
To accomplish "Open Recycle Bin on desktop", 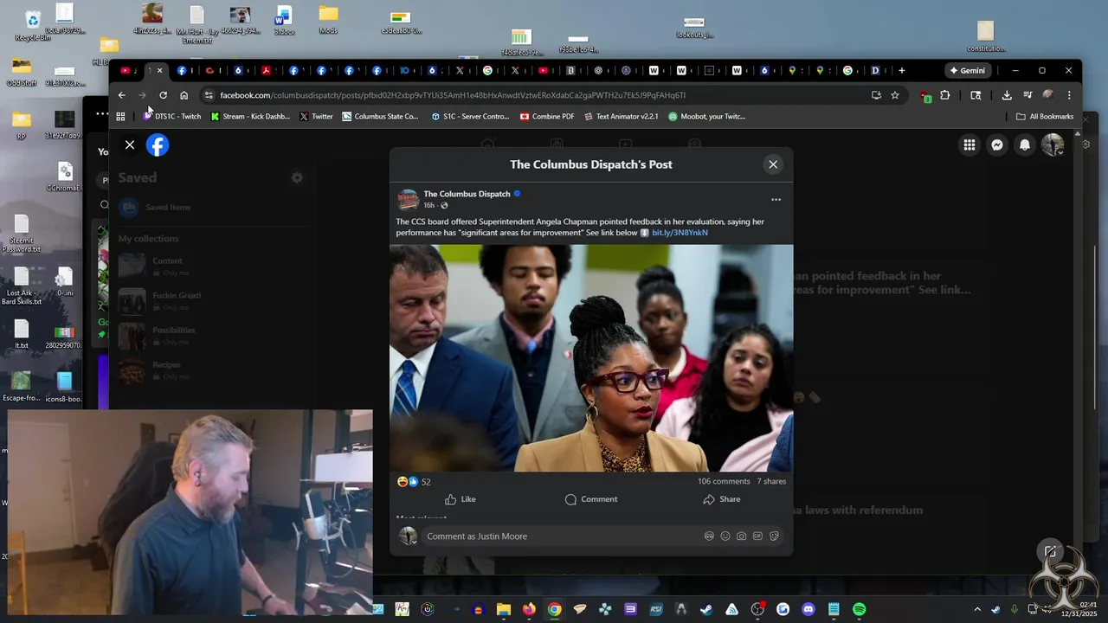I will click(33, 26).
